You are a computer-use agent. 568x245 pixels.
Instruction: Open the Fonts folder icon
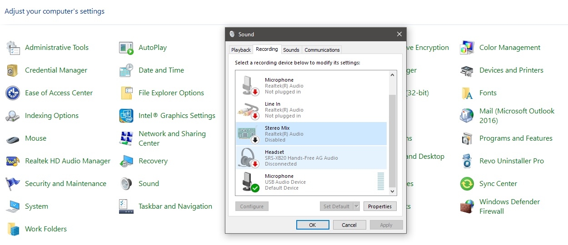pos(467,93)
